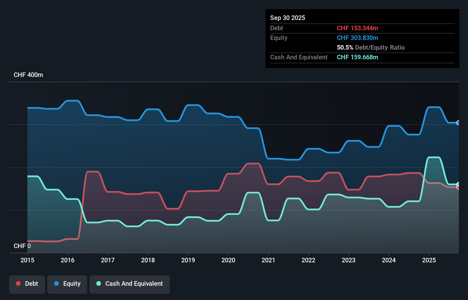Click the red Debt legend dot
Viewport: 468px width, 300px height.
click(x=18, y=283)
